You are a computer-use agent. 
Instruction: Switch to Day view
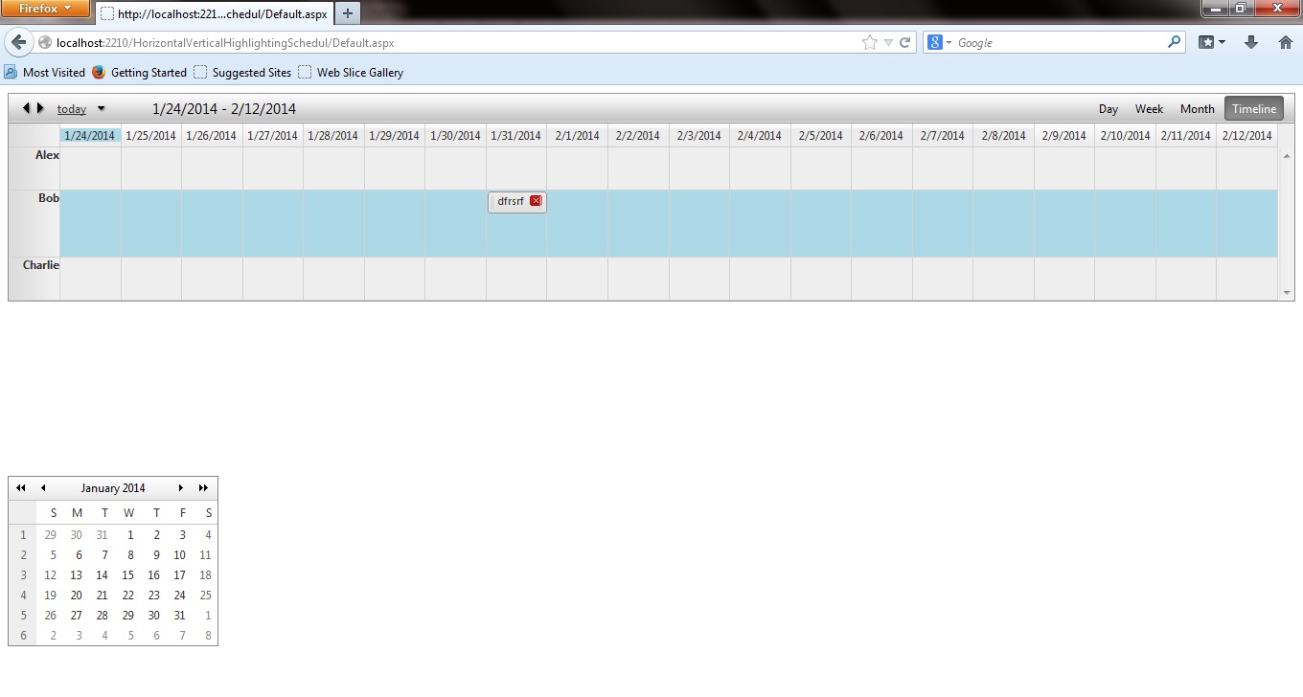[x=1109, y=109]
